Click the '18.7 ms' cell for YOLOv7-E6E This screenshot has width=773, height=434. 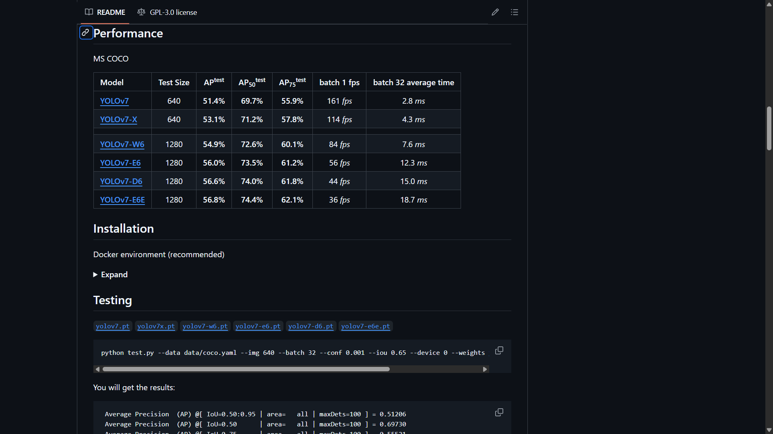click(413, 200)
